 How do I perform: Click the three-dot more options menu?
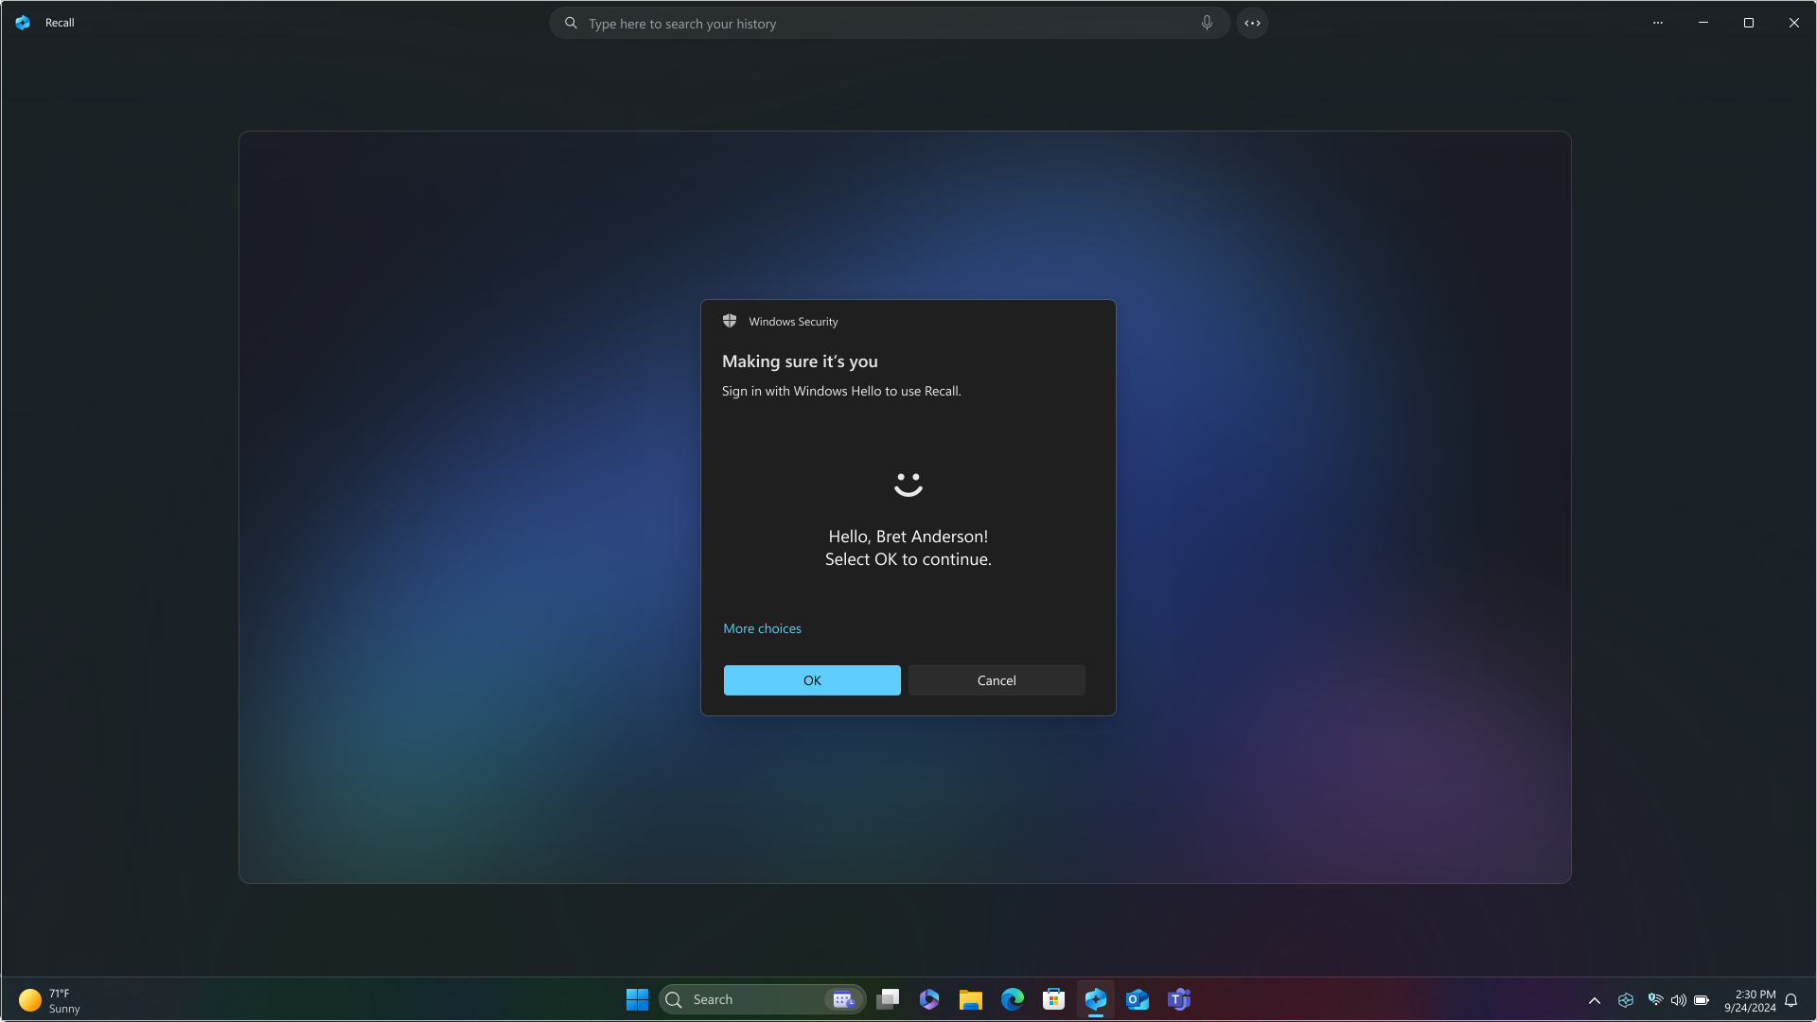[x=1657, y=23]
